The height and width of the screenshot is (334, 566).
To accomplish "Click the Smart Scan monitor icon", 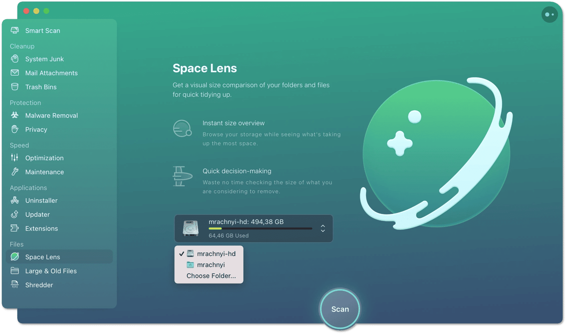I will 15,30.
